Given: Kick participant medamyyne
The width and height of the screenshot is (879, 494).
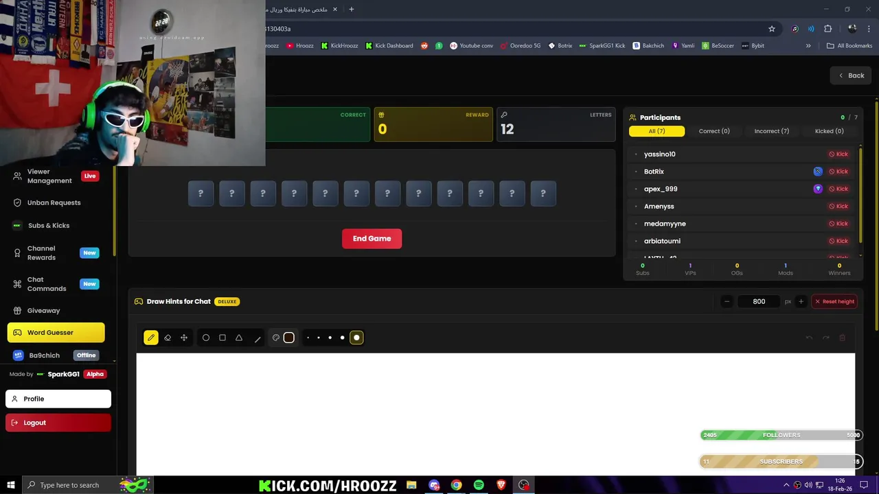Looking at the screenshot, I should [838, 224].
